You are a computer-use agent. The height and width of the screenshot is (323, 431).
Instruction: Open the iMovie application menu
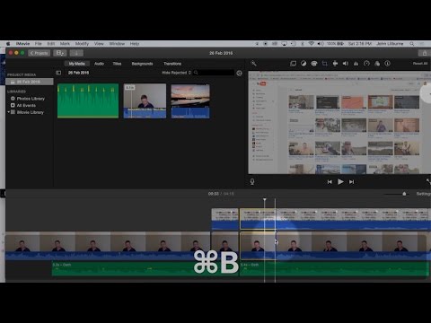click(22, 44)
